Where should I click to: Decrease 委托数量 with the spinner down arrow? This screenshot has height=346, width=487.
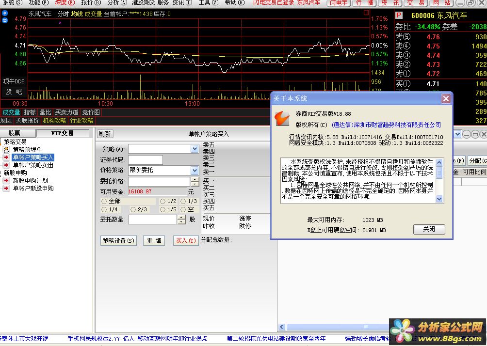pos(181,222)
